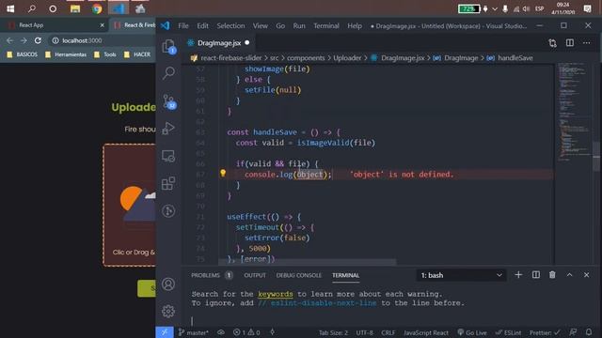Click the editor horizontal scrollbar

click(308, 262)
